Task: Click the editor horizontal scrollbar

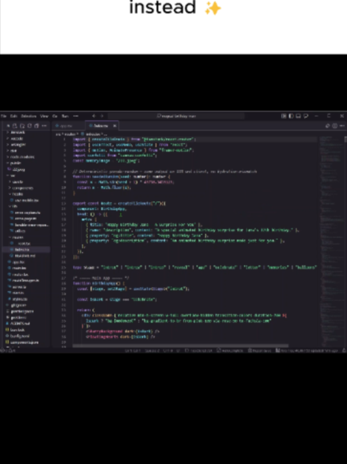Action: pos(180,345)
